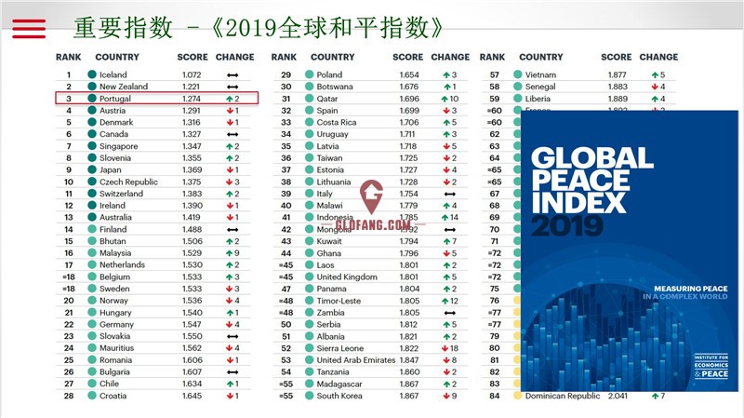
Task: Click the country name Slovenia
Action: [x=114, y=157]
